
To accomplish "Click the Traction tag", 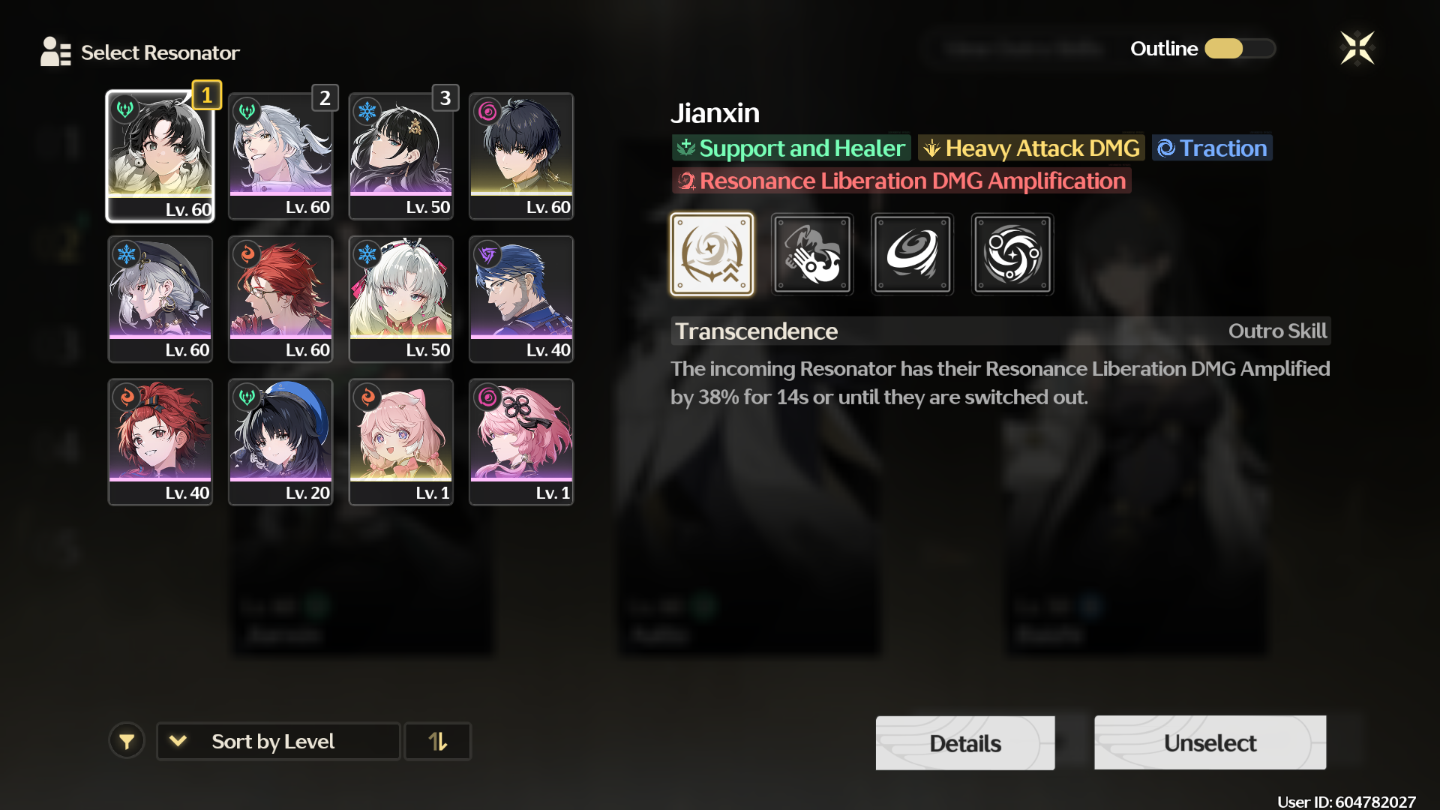I will click(1212, 148).
